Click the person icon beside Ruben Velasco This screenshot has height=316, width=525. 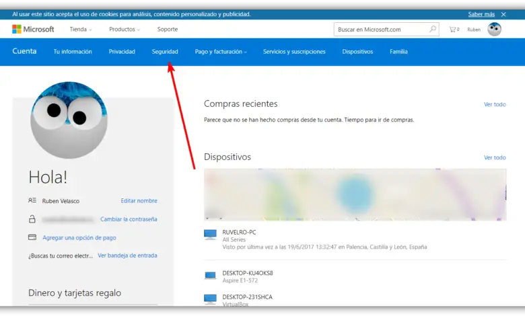click(32, 200)
